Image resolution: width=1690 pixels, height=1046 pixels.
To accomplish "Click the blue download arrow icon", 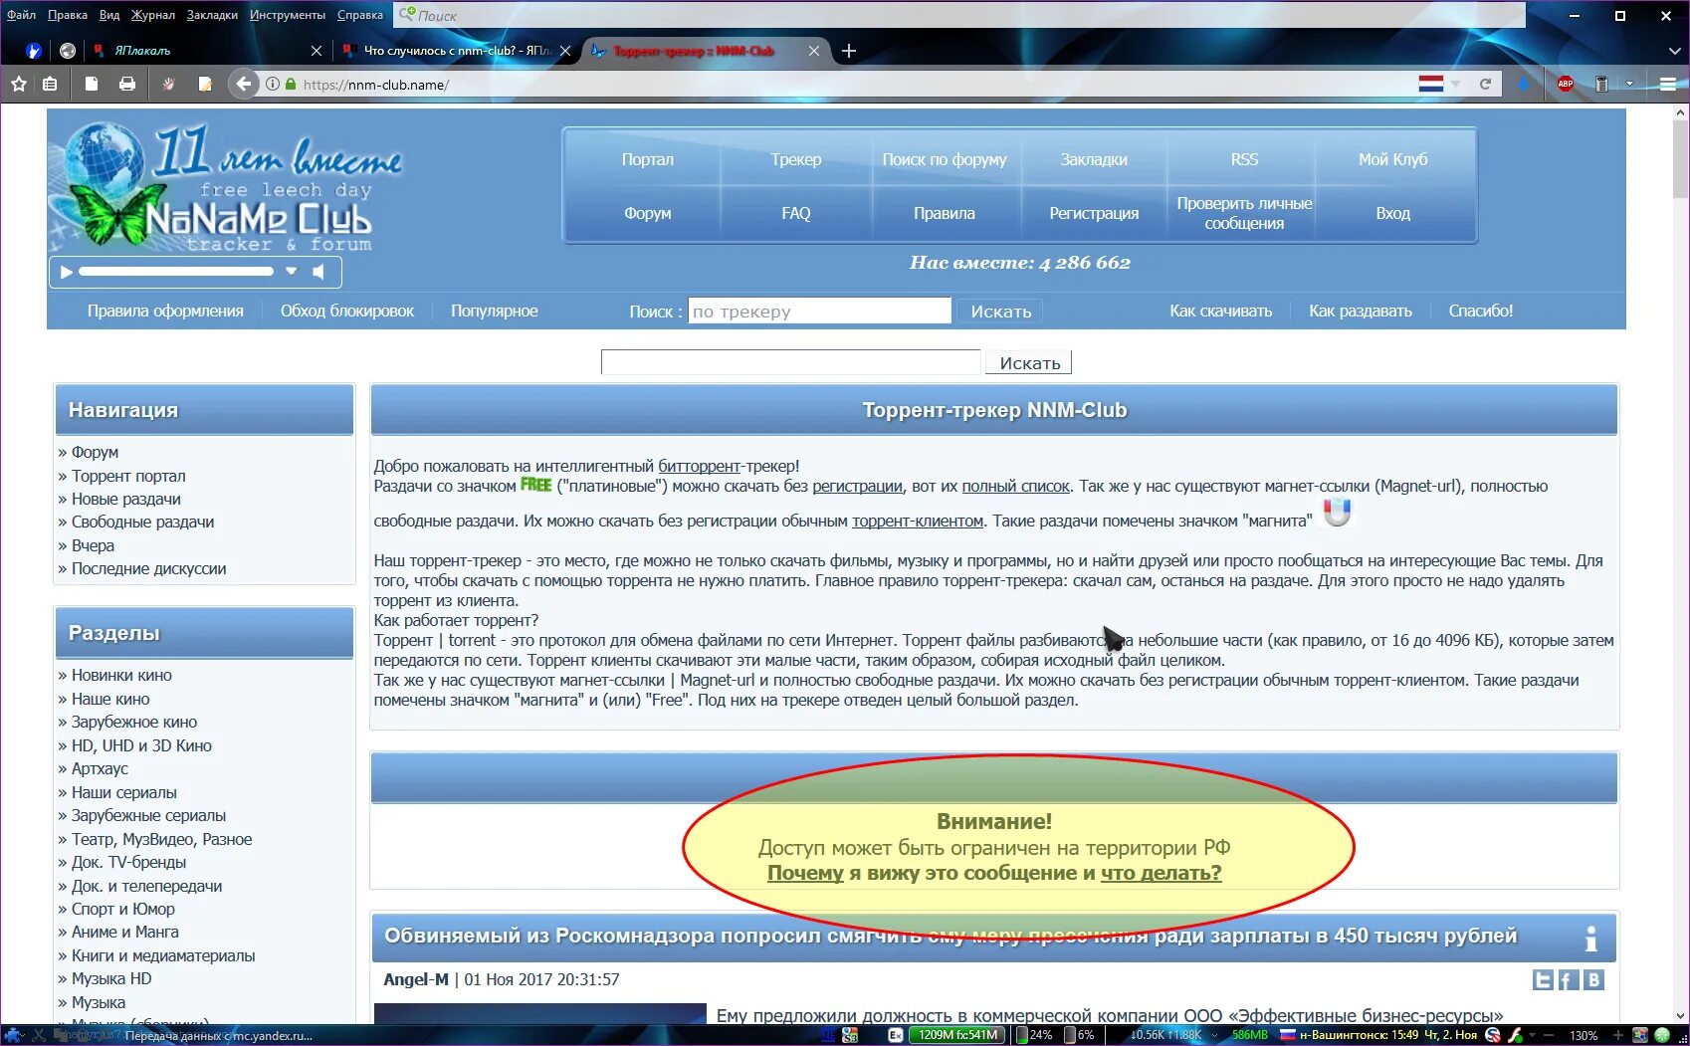I will [1524, 85].
